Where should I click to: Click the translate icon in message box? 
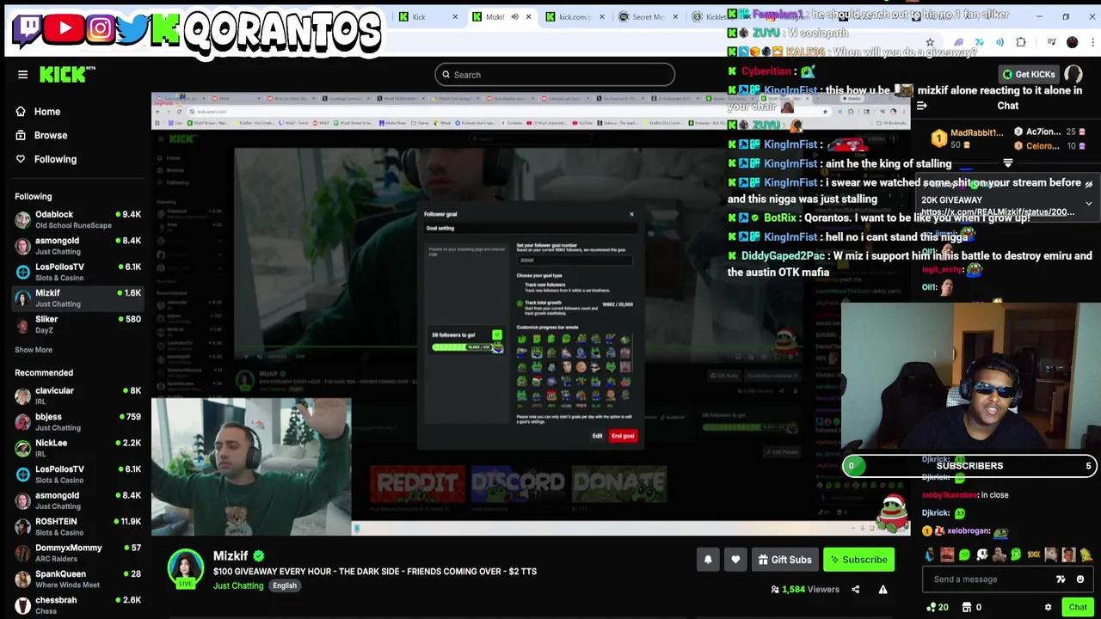point(1061,579)
